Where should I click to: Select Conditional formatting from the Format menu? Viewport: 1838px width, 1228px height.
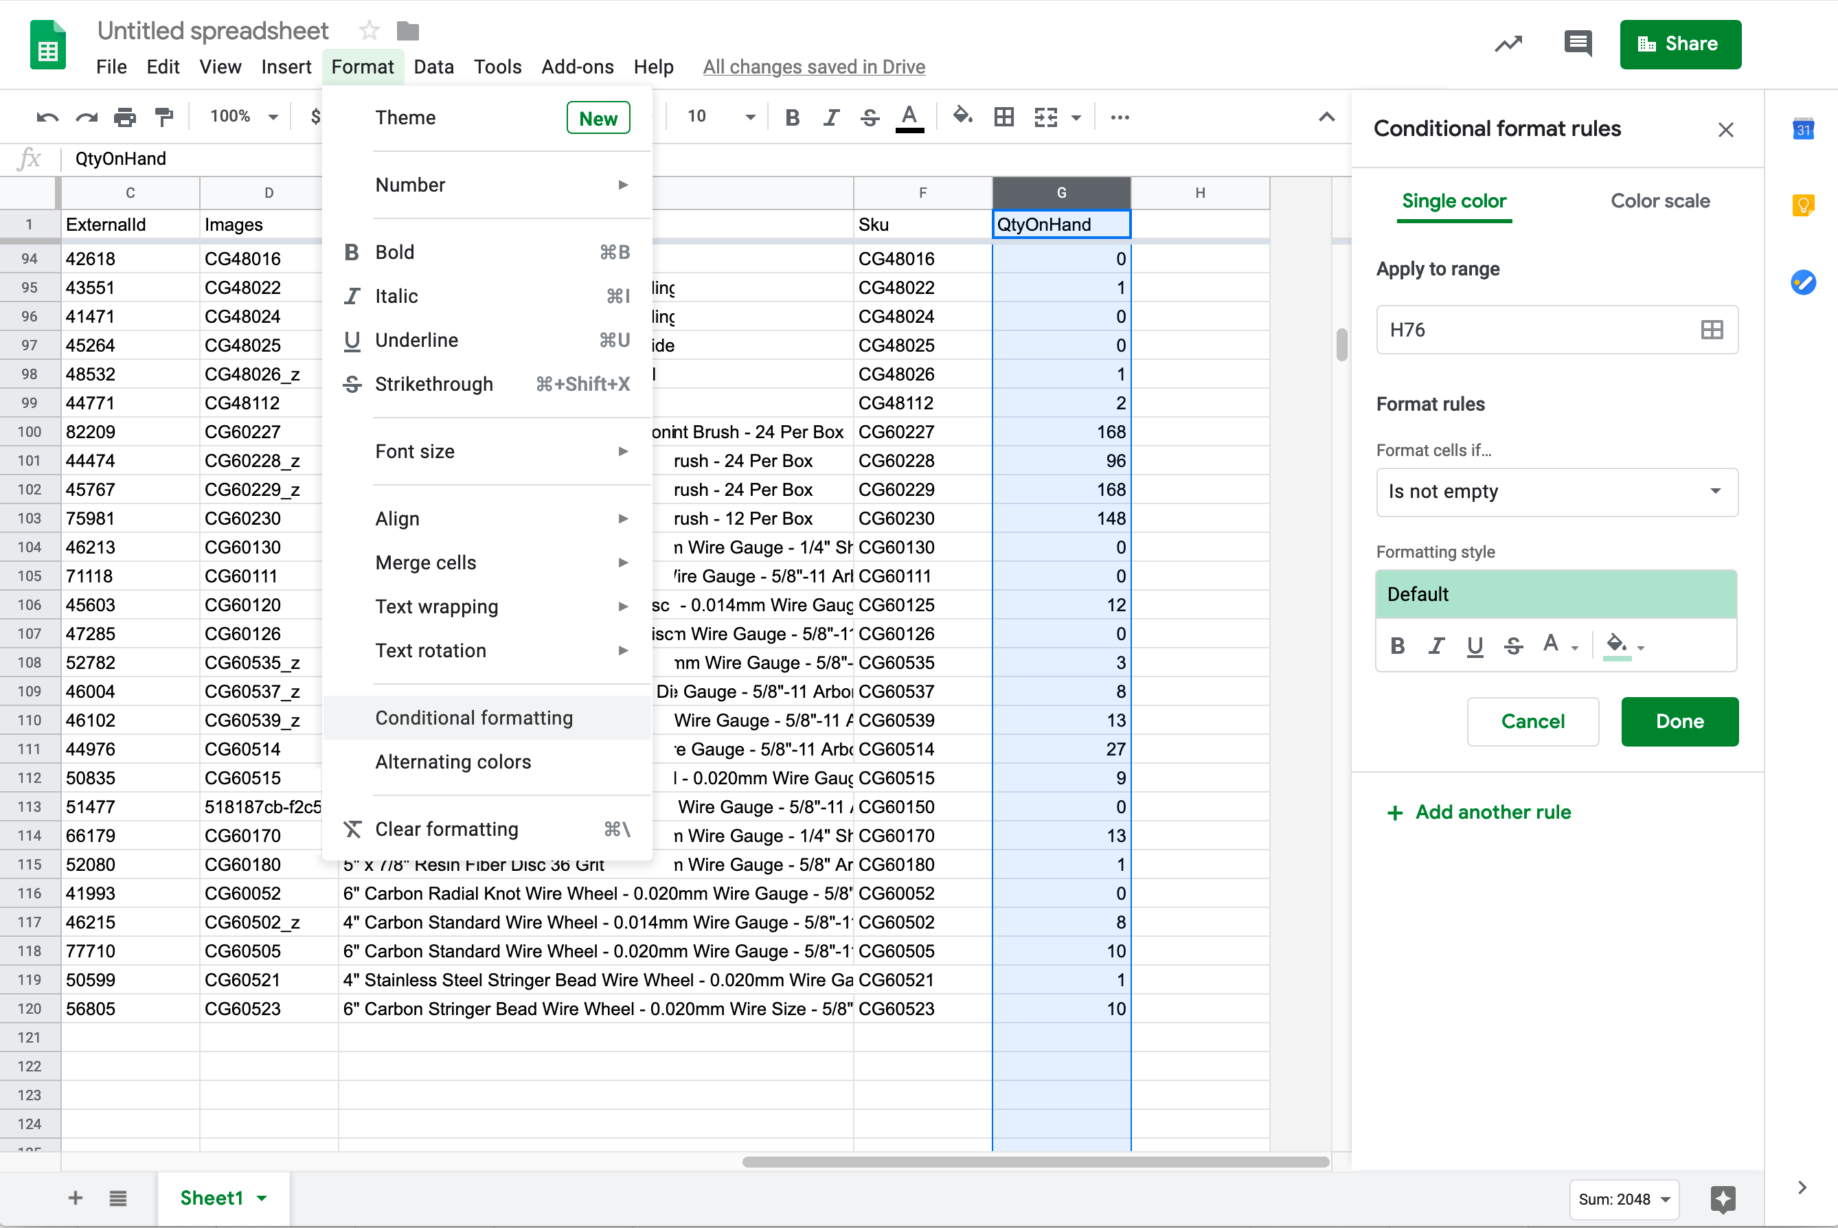[474, 716]
